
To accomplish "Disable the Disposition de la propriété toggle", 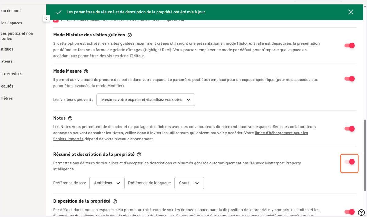I will 350,212.
